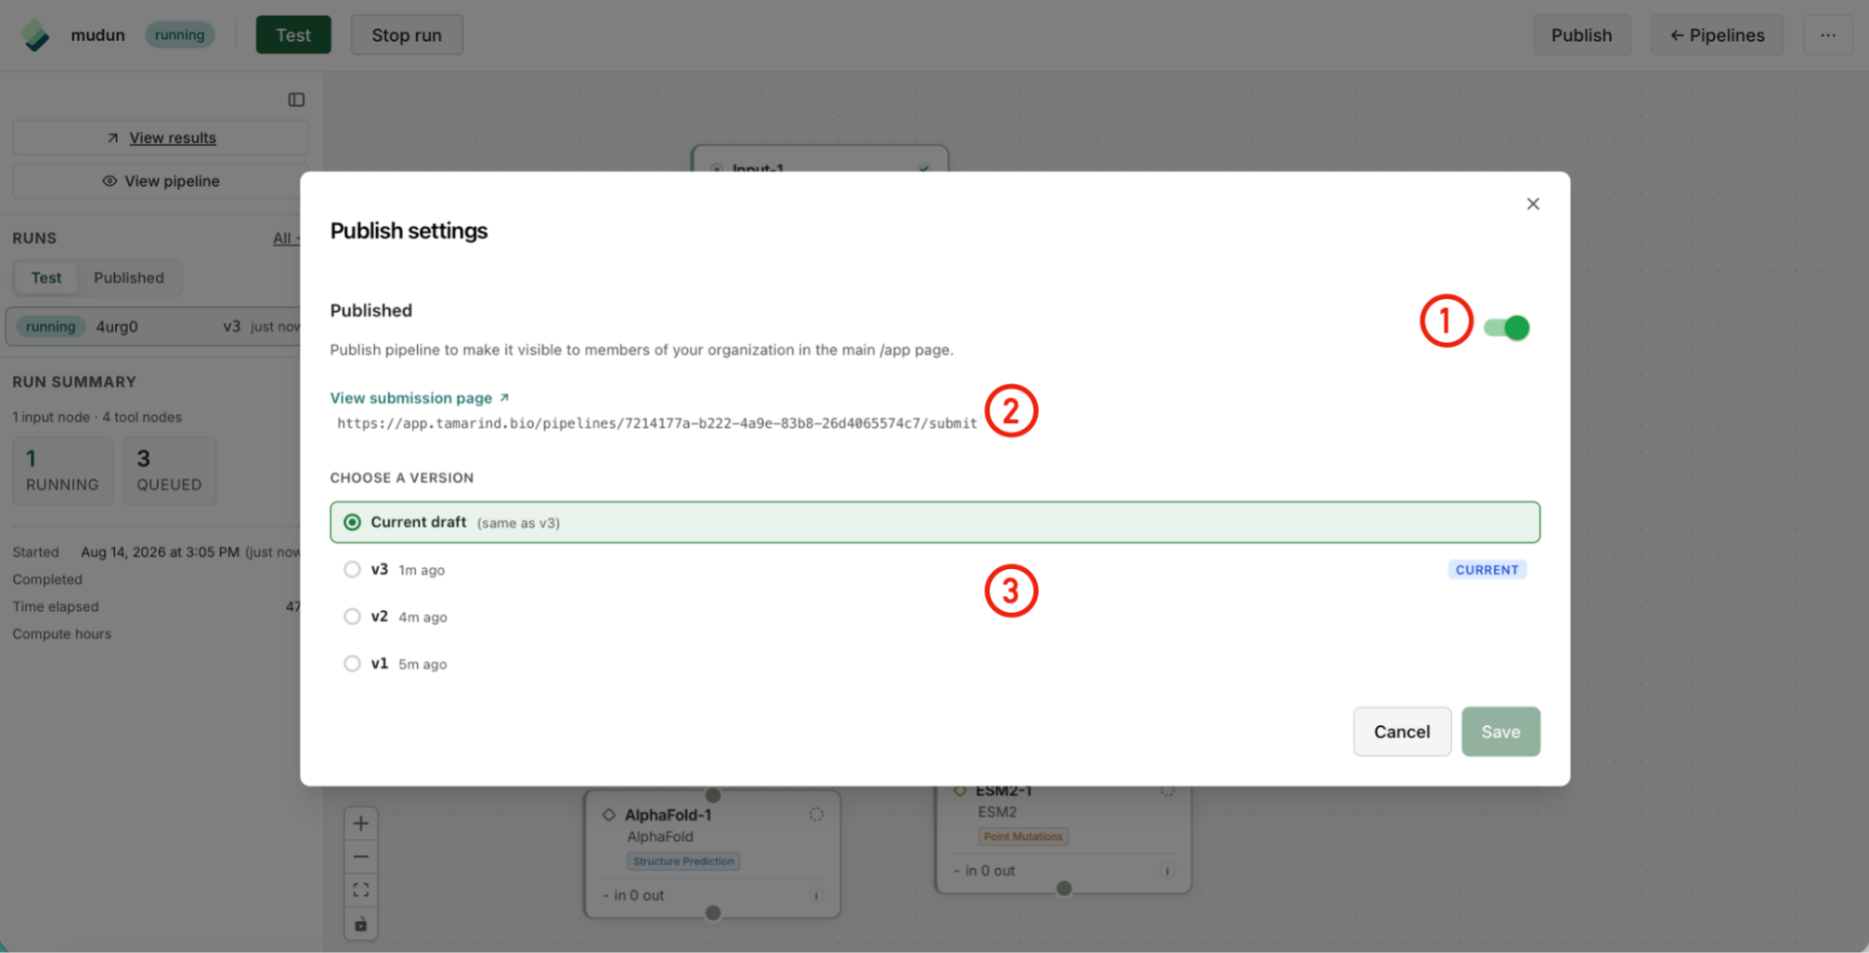Click Structure Prediction tag on AlphaFold node
1869x953 pixels.
pyautogui.click(x=683, y=861)
